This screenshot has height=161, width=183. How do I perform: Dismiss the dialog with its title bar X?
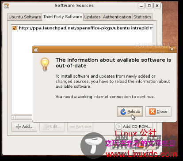click(172, 49)
